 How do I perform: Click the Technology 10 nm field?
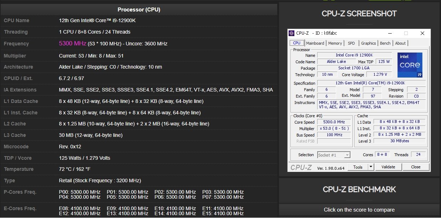(x=327, y=75)
